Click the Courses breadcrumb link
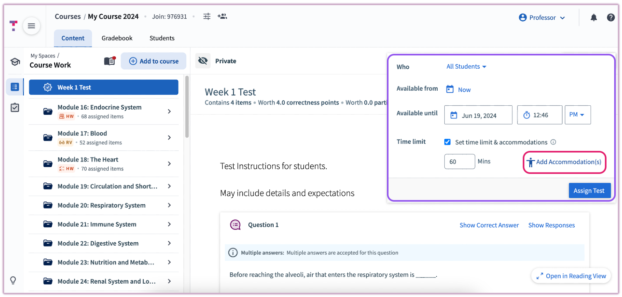 (x=68, y=16)
